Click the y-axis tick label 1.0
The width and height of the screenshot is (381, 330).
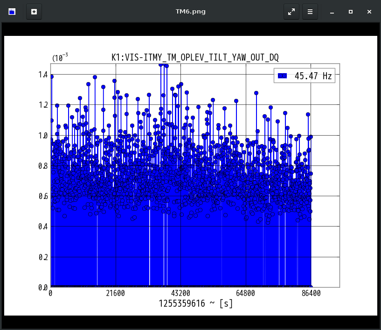pyautogui.click(x=43, y=136)
